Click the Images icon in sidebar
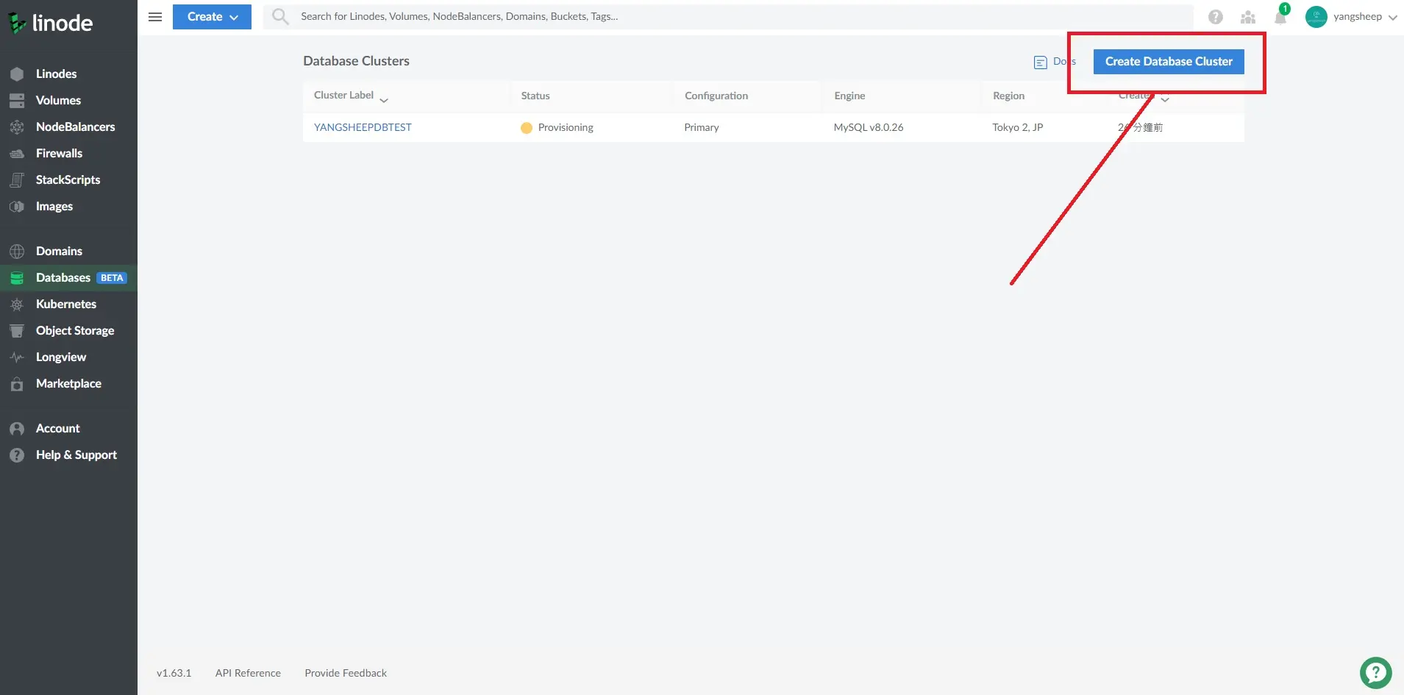 17,207
